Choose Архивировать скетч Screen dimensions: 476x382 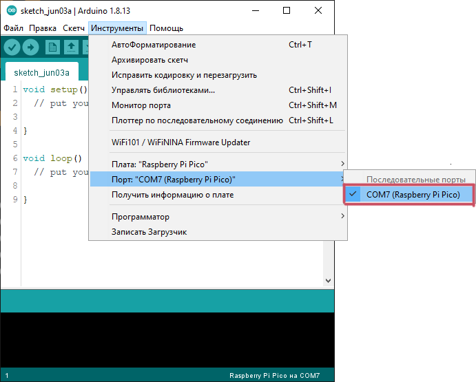tap(218, 60)
